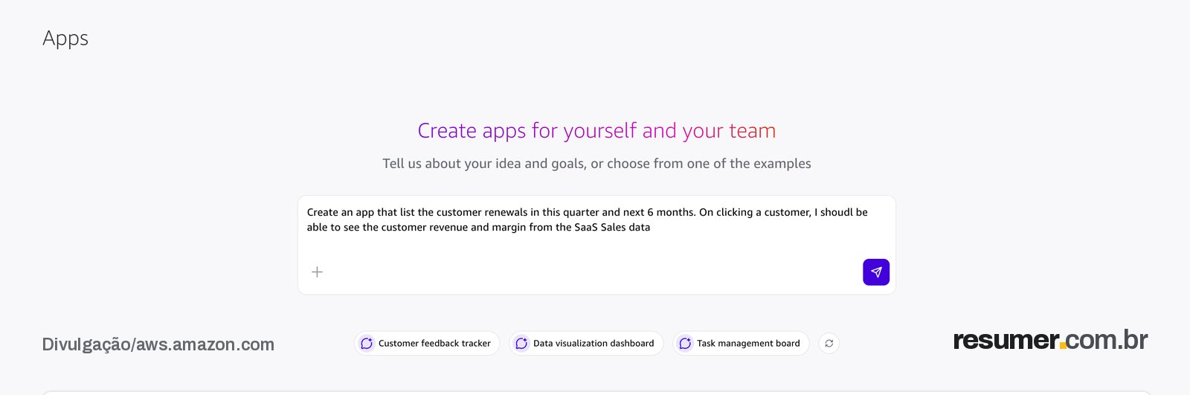Click the 'Create apps for yourself' headline
Screen dimensions: 1190x395
596,131
